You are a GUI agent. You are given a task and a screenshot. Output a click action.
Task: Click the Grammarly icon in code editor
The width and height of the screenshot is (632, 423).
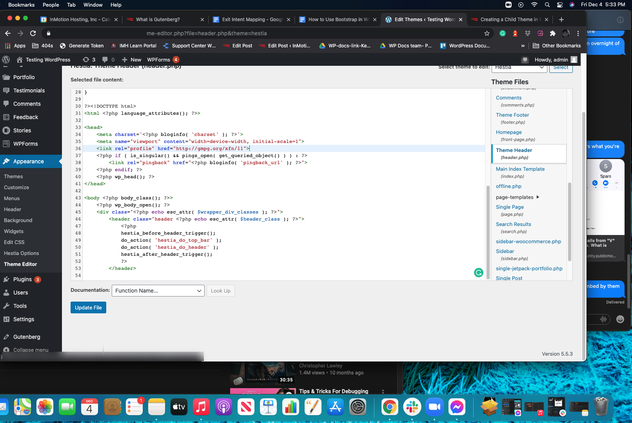coord(478,273)
